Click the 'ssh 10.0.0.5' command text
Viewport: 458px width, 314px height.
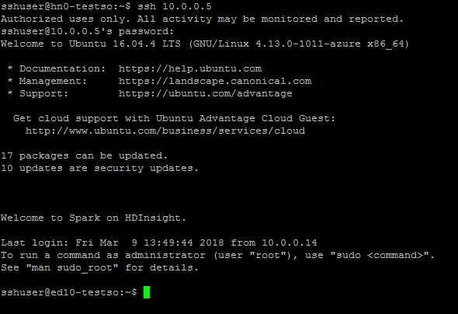[x=175, y=6]
